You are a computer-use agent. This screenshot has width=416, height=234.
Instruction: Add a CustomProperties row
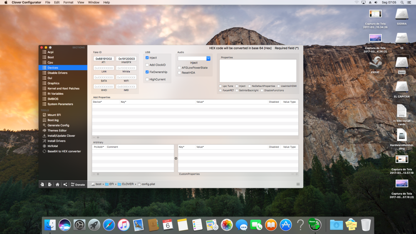coord(297,174)
